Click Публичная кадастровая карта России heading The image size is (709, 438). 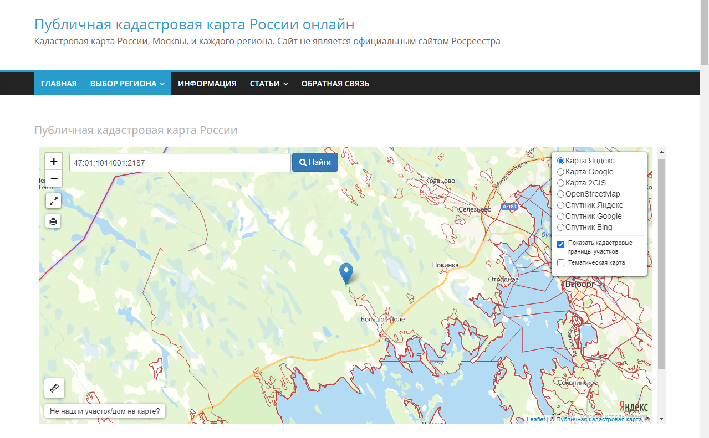[136, 130]
